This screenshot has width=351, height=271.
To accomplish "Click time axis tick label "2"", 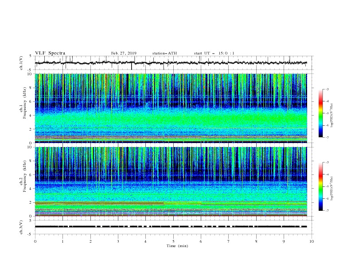I will (x=90, y=241).
